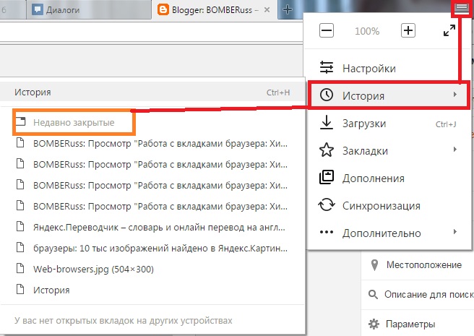Reopen the first BOMBERuss: Просмотр history entry
The image size is (474, 336).
pyautogui.click(x=152, y=143)
